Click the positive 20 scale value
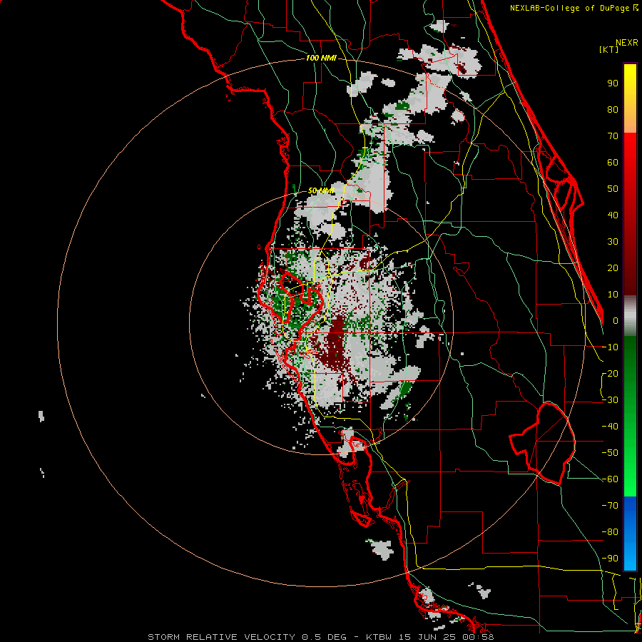642x642 pixels. pos(613,267)
